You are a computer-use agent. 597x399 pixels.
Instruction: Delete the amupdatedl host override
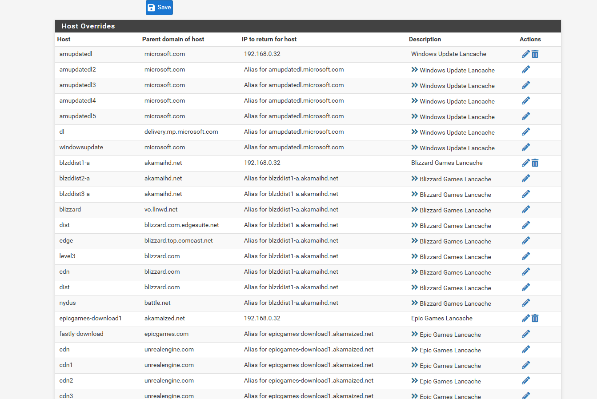[535, 54]
